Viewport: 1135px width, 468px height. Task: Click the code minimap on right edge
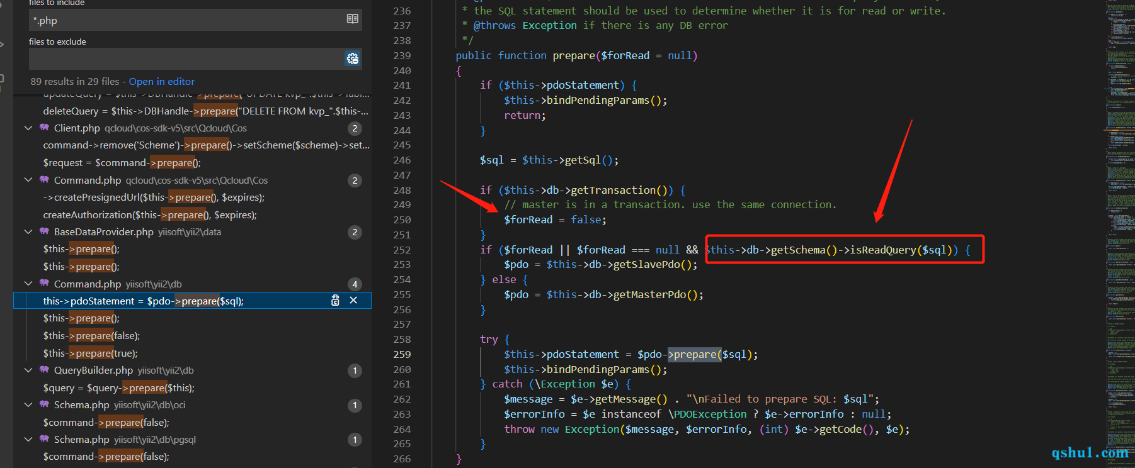click(x=1119, y=234)
